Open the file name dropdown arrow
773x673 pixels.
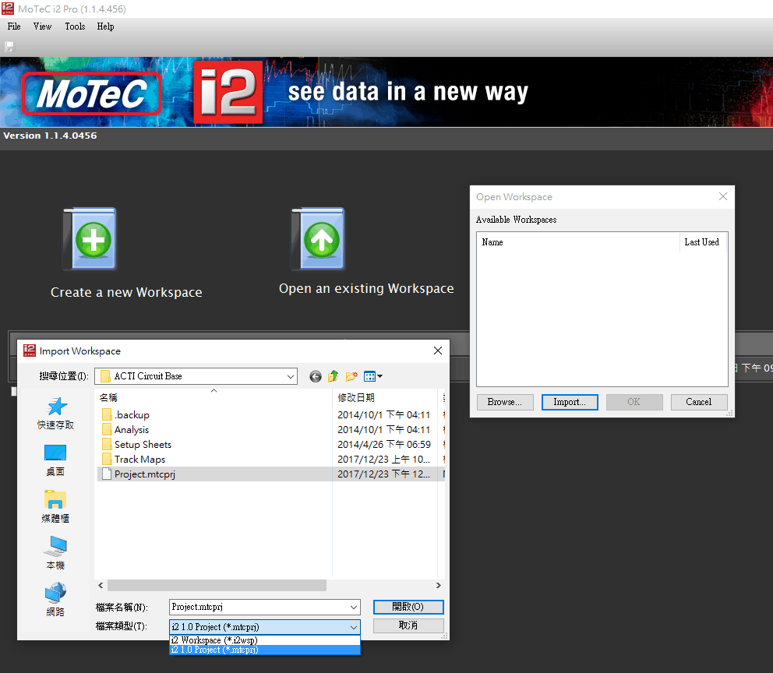[x=354, y=607]
